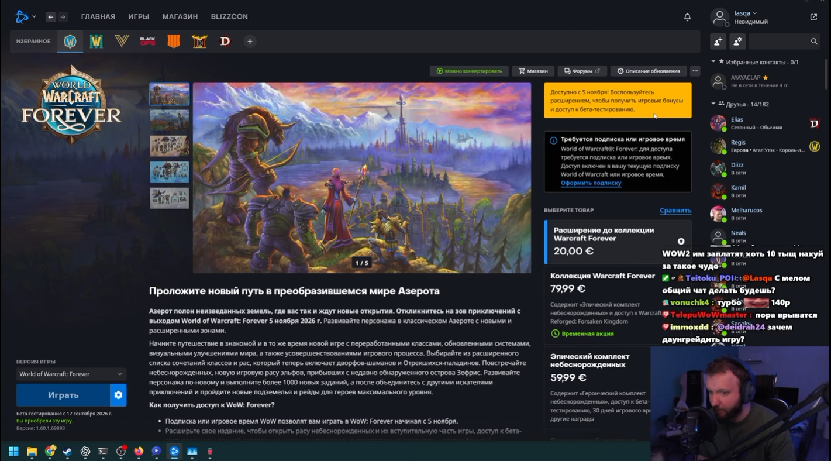Open the ИГРЫ tab
This screenshot has height=461, width=831.
(139, 16)
